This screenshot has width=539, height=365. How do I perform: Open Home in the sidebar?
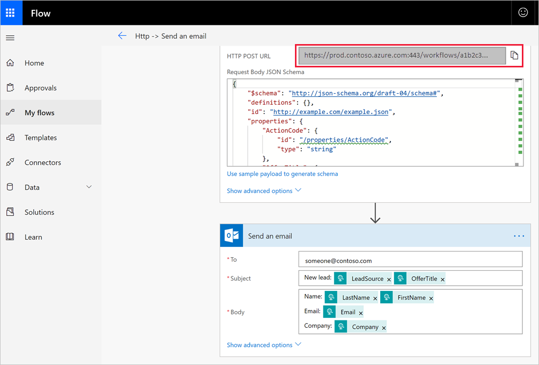point(51,63)
